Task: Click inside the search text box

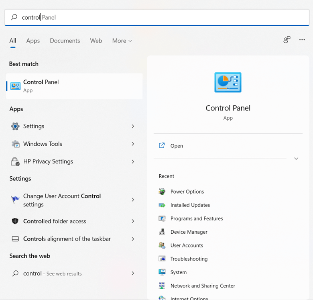Action: pyautogui.click(x=161, y=17)
